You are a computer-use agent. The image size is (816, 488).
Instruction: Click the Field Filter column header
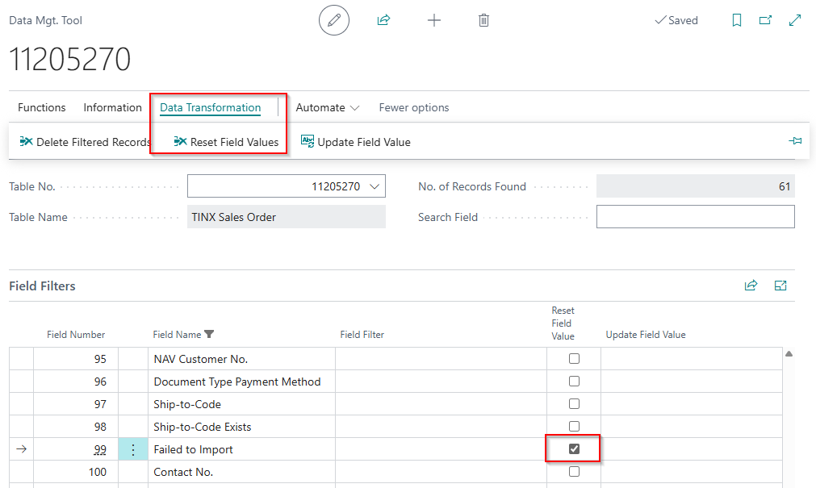[362, 335]
